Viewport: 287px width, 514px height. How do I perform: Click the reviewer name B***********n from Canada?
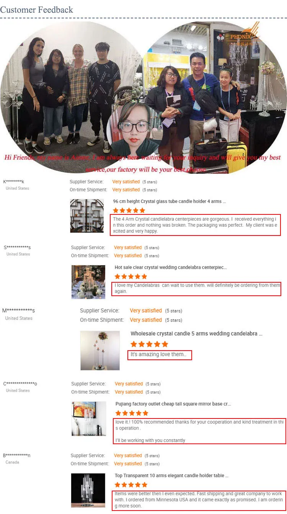click(x=17, y=456)
